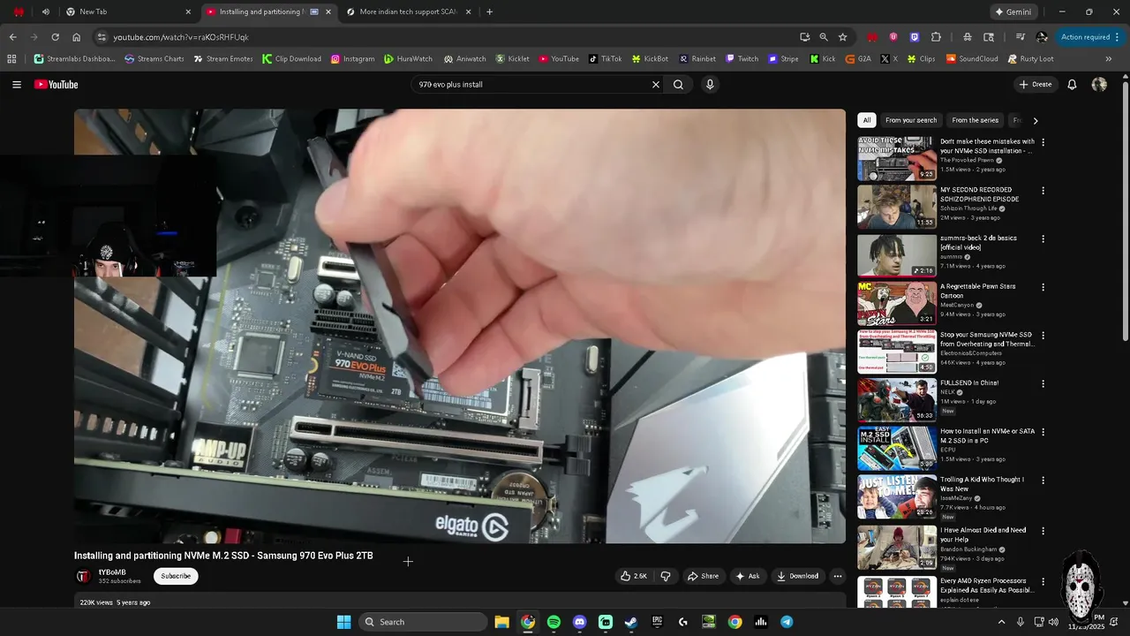The height and width of the screenshot is (636, 1130).
Task: Open options for Regrettable Pawn Stars Cartoon
Action: [x=1043, y=287]
